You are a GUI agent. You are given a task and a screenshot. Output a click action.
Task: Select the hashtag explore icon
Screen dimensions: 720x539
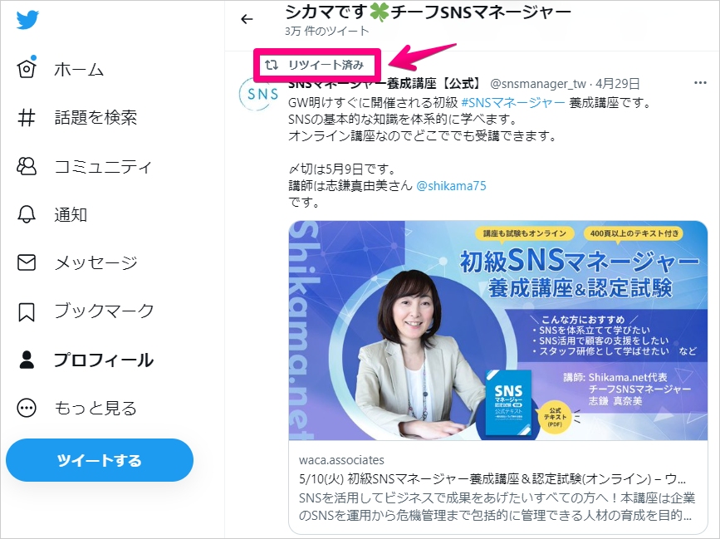[27, 118]
